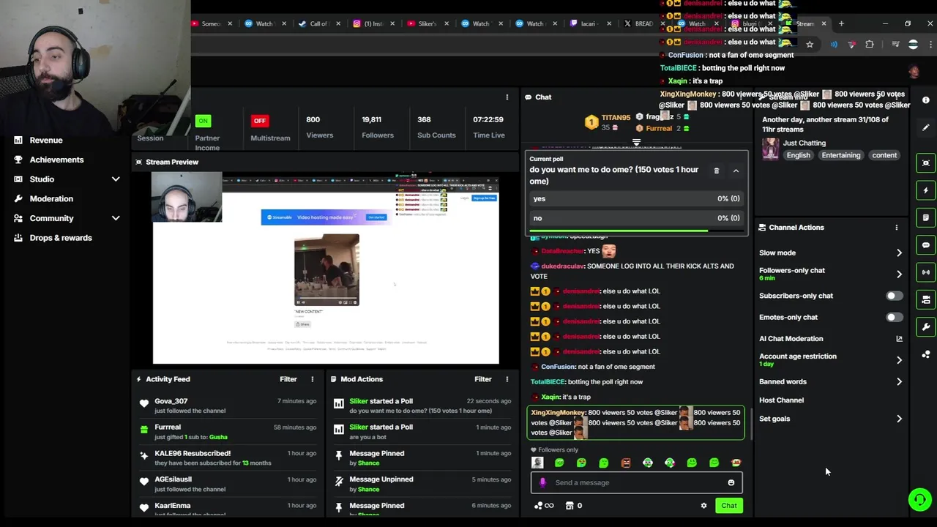
Task: Vote yes in the current poll
Action: click(x=637, y=198)
